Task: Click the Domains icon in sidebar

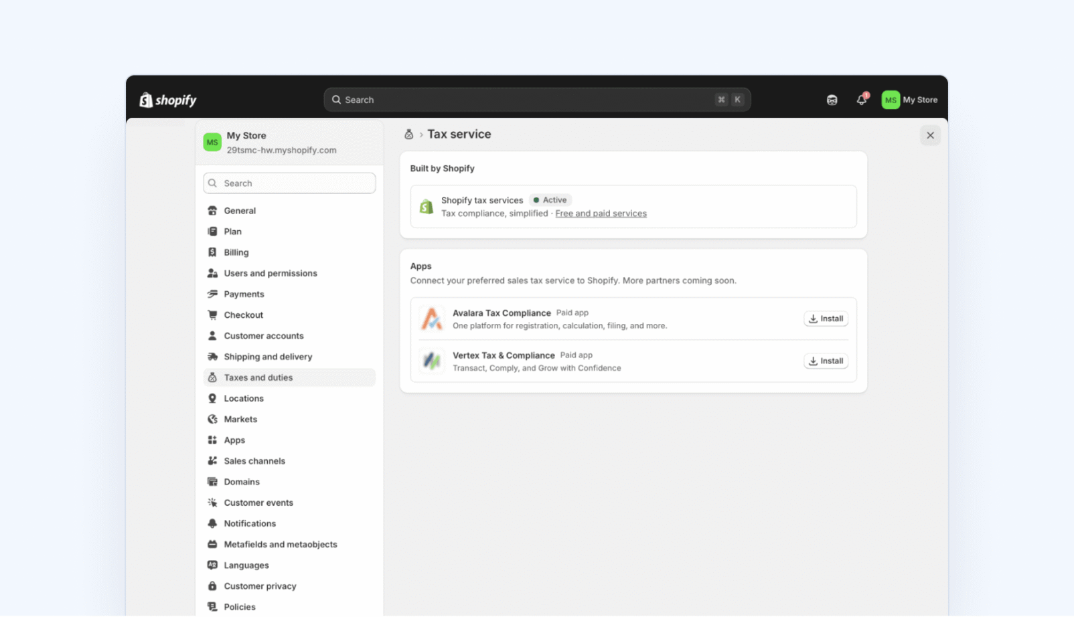Action: click(212, 482)
